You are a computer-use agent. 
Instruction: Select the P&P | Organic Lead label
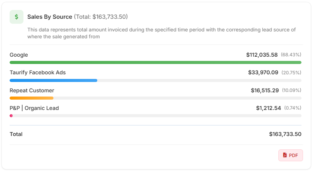[34, 108]
